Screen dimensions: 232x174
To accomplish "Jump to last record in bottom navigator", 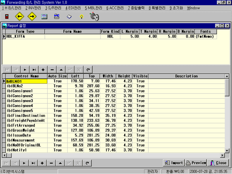I will 33,163.
